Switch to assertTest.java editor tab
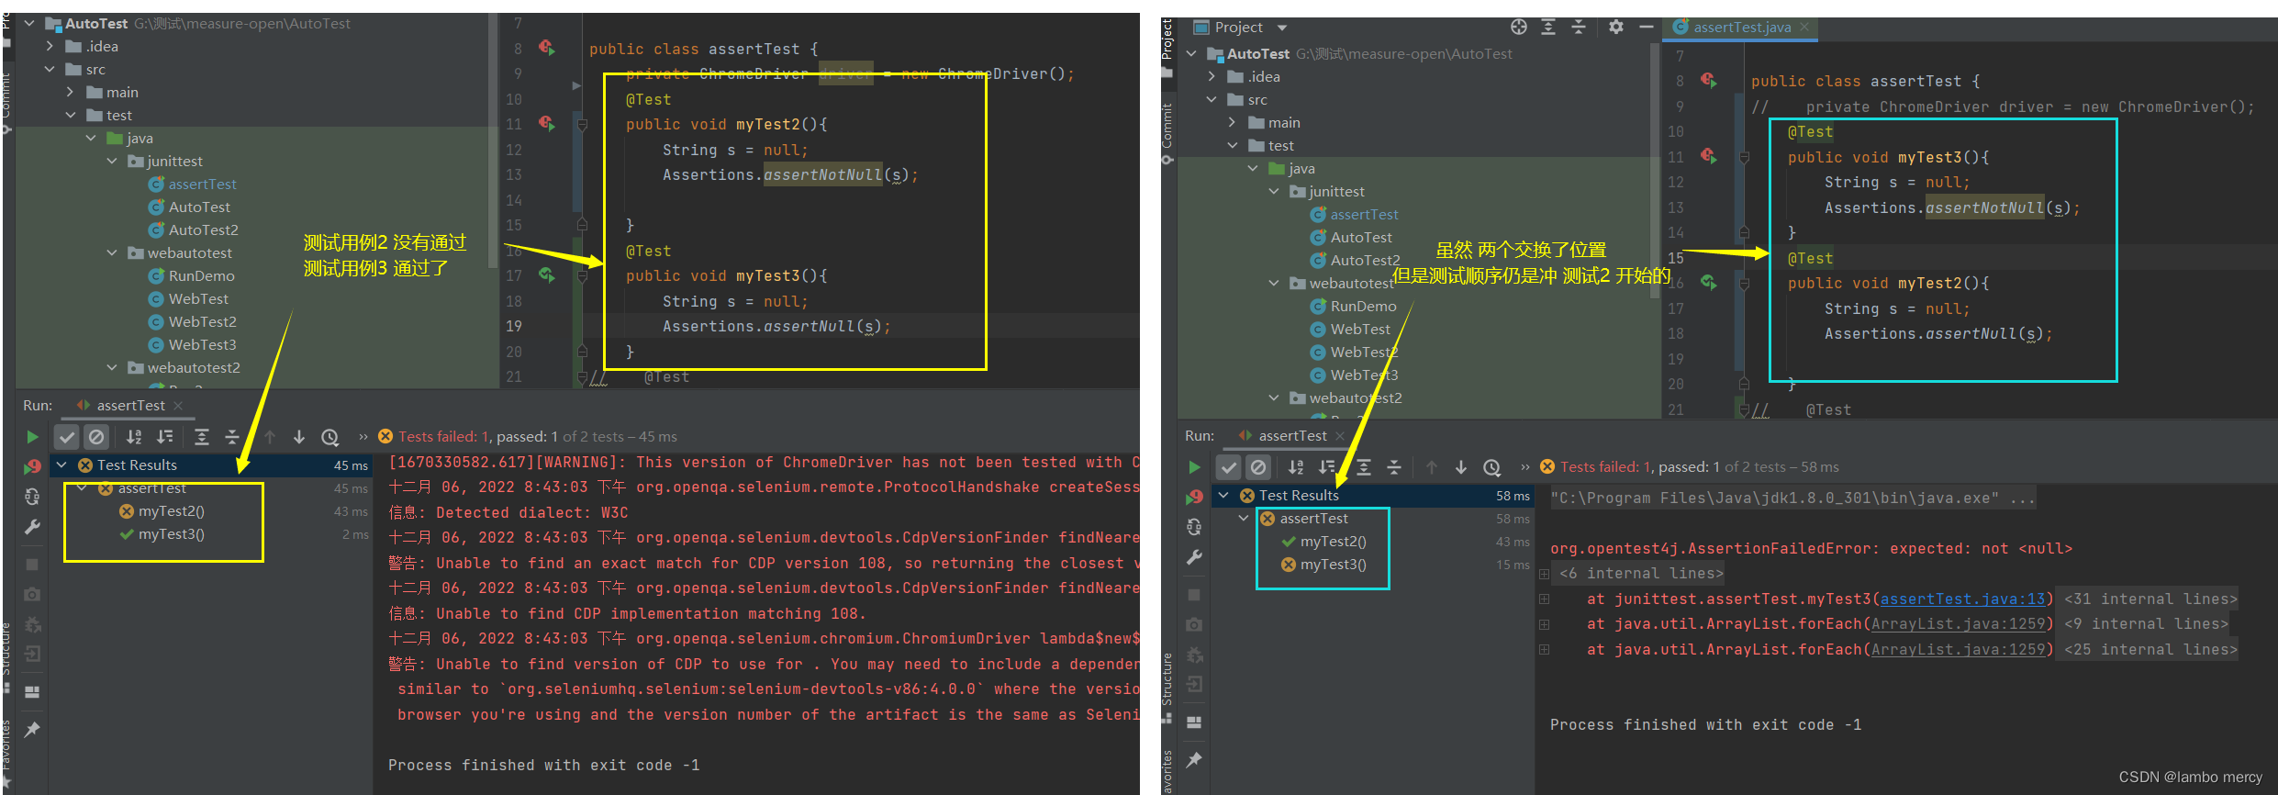 [1741, 28]
